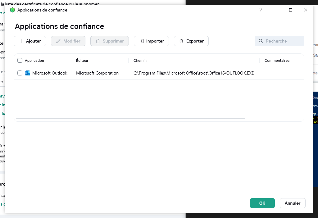Click the Commentaires column header
The image size is (318, 218).
coord(277,61)
